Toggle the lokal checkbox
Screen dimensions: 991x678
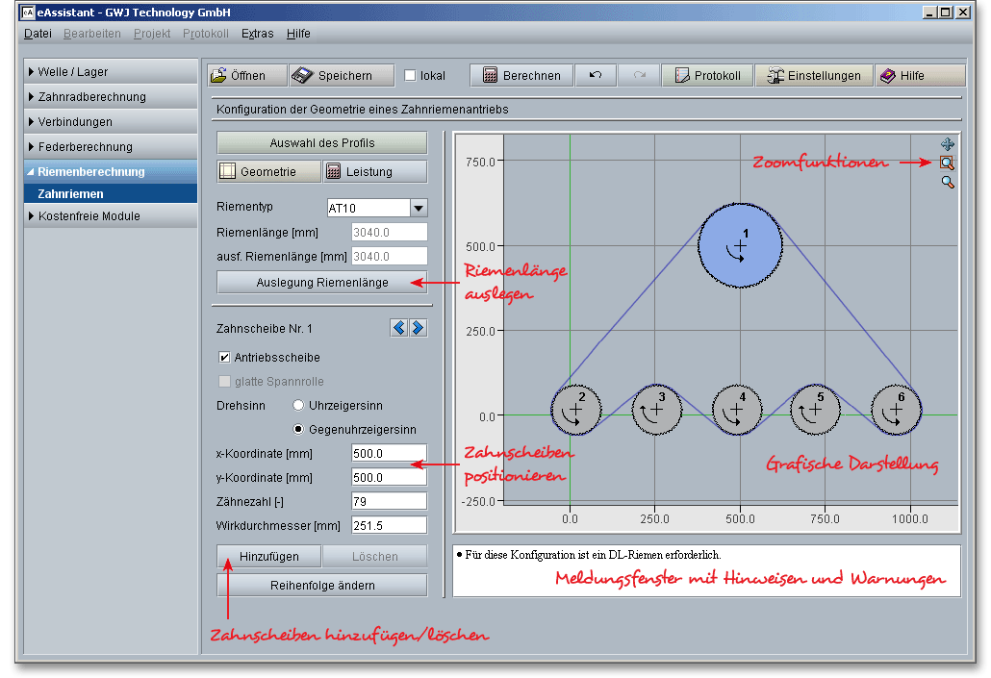coord(411,76)
